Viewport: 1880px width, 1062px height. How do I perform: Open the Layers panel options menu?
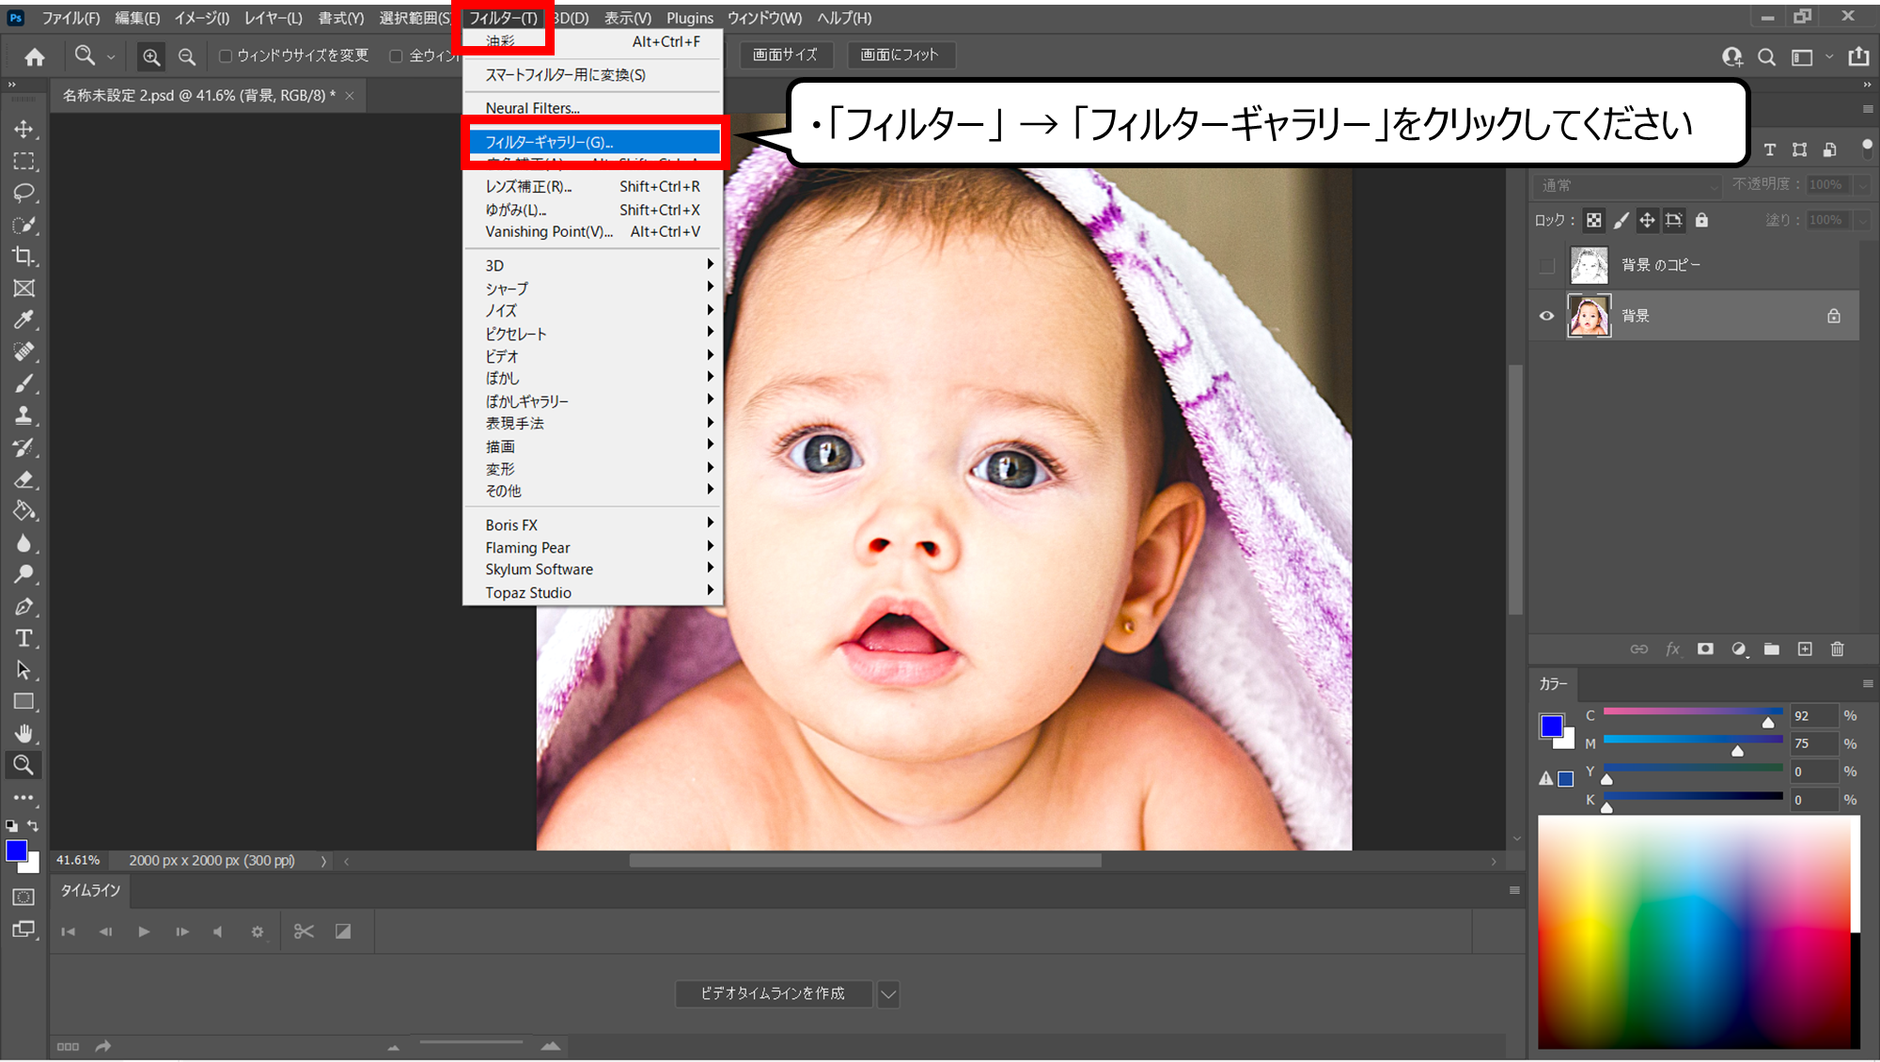pyautogui.click(x=1868, y=109)
